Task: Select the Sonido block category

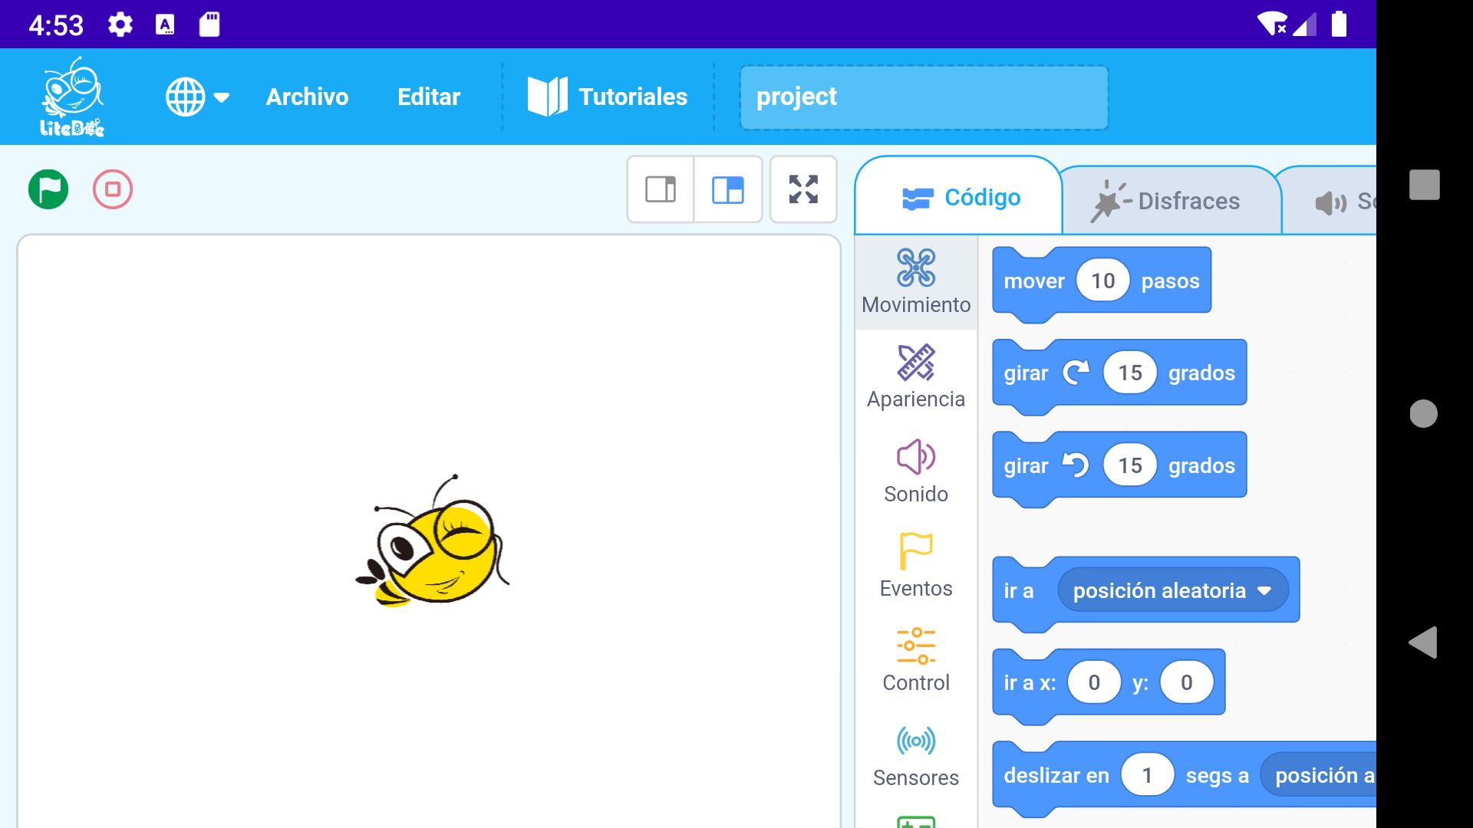Action: click(x=916, y=472)
